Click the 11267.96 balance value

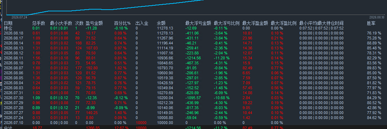(x=165, y=38)
